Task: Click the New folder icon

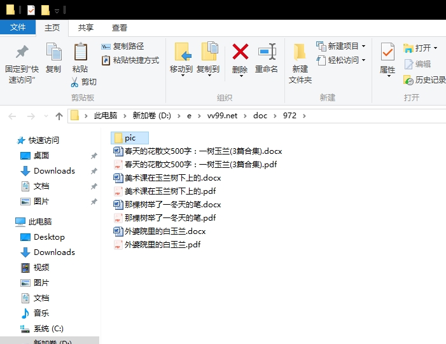Action: [x=300, y=52]
